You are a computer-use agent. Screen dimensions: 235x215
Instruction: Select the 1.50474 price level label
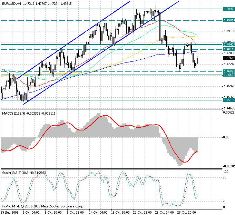tap(229, 9)
